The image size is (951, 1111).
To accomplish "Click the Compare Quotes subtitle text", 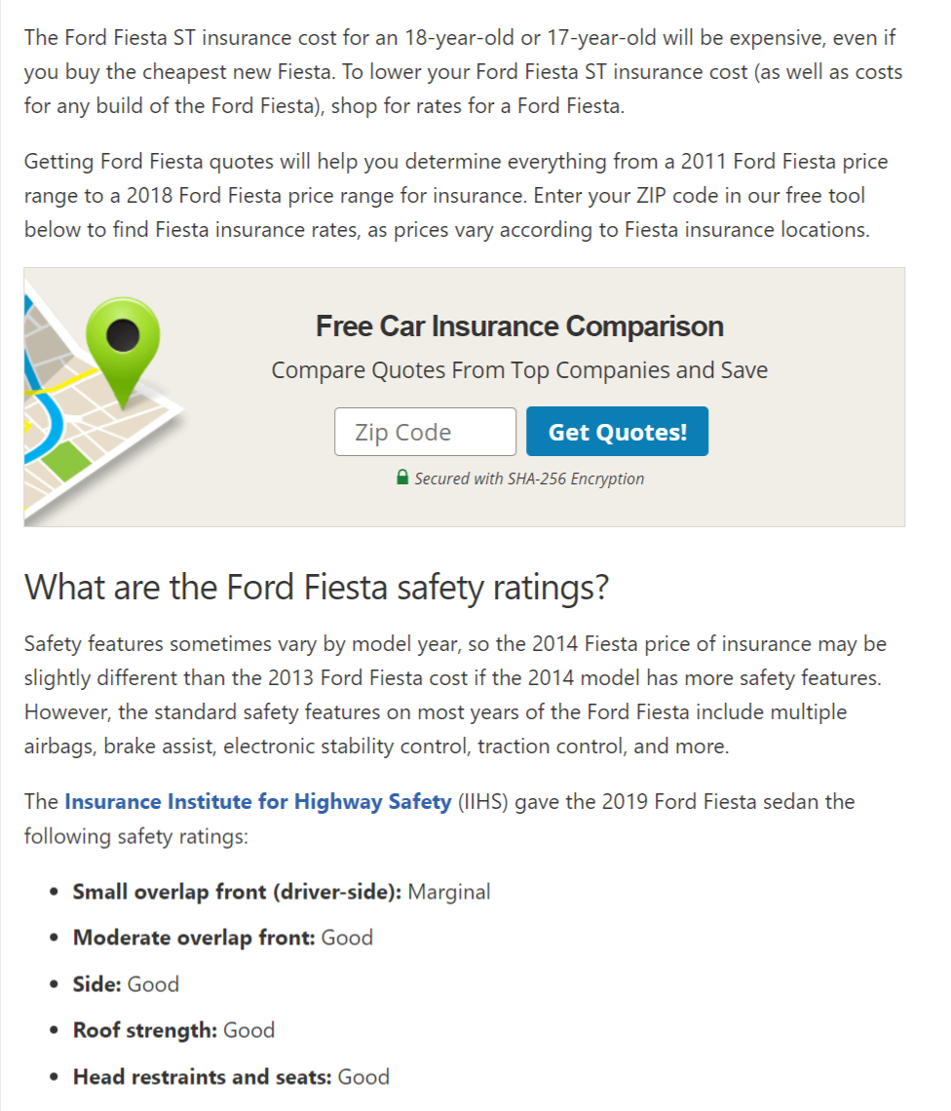I will pyautogui.click(x=518, y=369).
